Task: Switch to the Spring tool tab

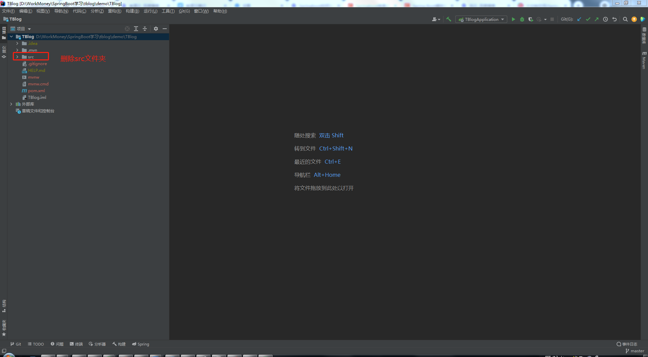Action: tap(141, 344)
